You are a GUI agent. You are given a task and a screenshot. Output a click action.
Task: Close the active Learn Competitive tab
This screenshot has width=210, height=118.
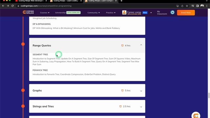[x=116, y=1]
